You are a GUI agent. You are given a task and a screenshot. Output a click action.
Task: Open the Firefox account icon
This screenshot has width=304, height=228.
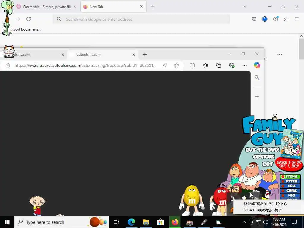[x=276, y=19]
